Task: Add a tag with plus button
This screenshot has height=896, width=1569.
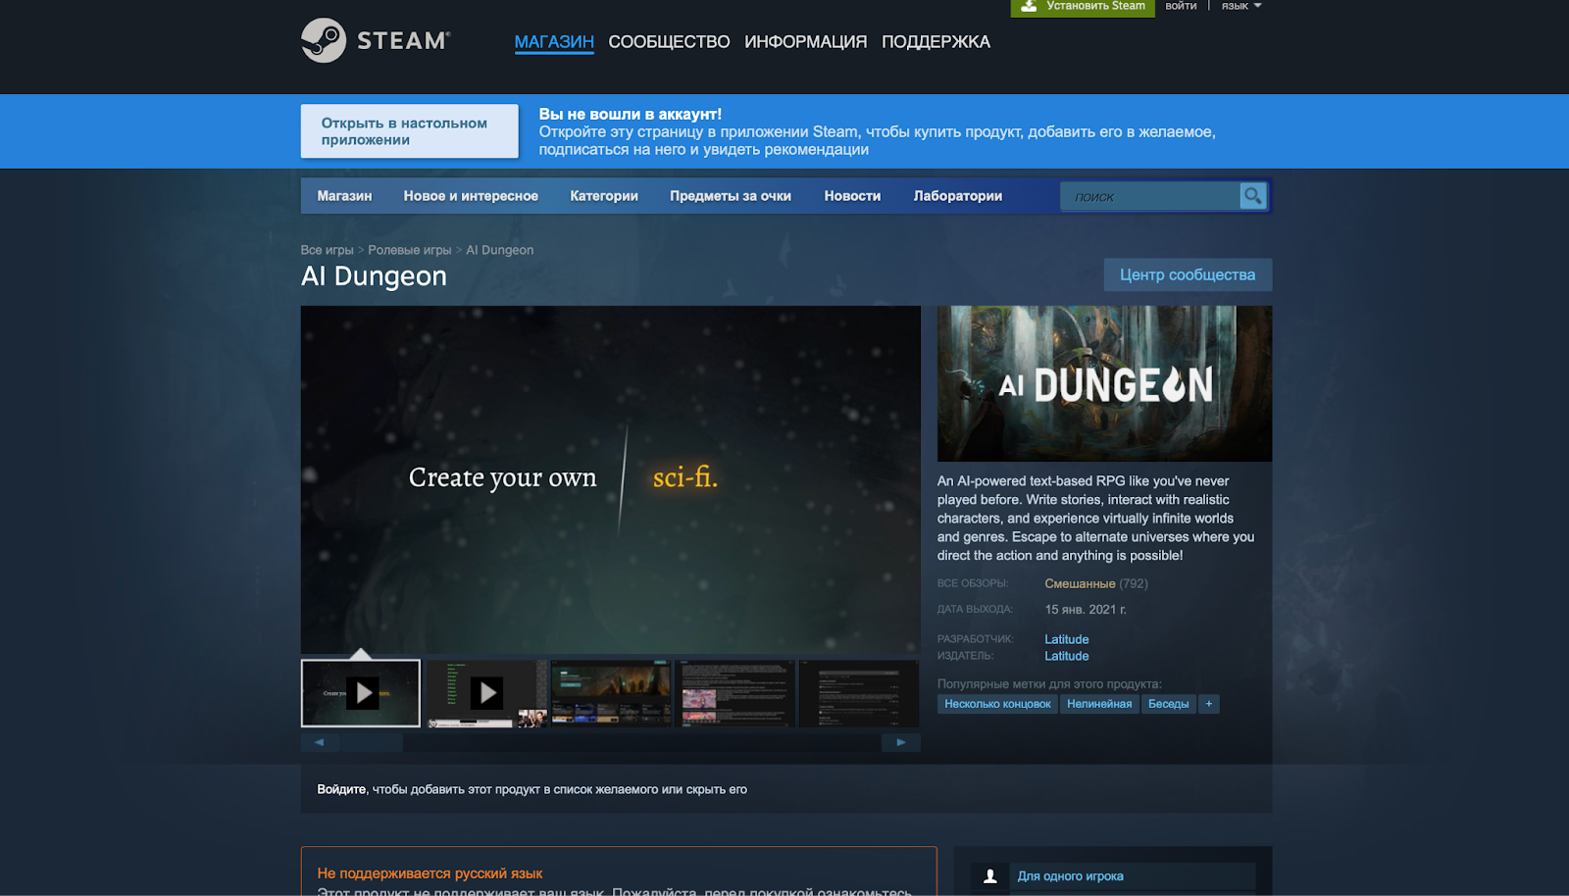Action: pos(1209,704)
